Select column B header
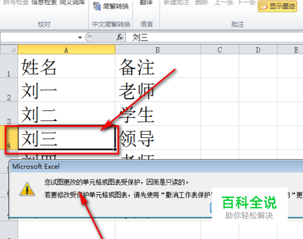 coord(158,50)
